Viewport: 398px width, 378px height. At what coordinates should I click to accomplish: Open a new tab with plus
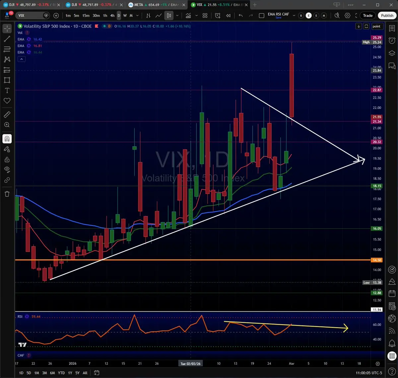(255, 5)
